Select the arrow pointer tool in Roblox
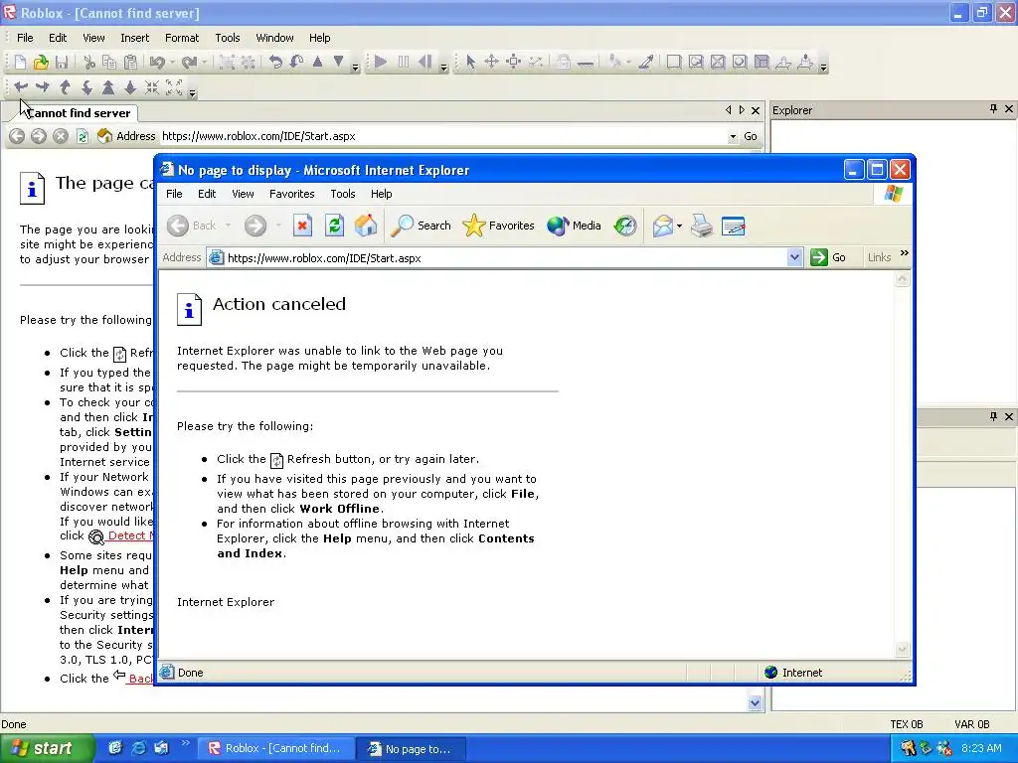This screenshot has width=1018, height=763. (x=470, y=63)
